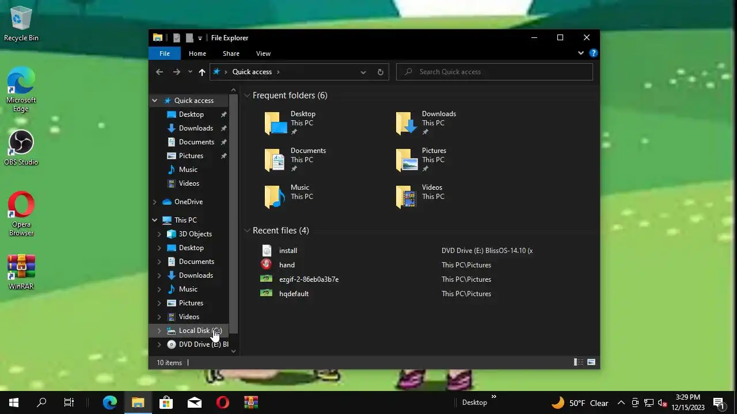
Task: Open the File menu tab
Action: click(x=165, y=53)
